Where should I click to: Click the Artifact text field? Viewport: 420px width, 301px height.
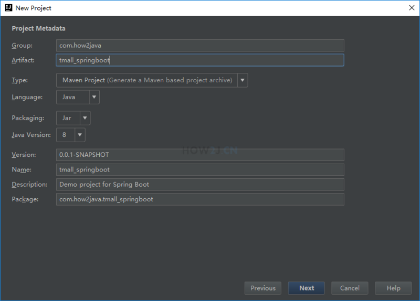(x=200, y=60)
